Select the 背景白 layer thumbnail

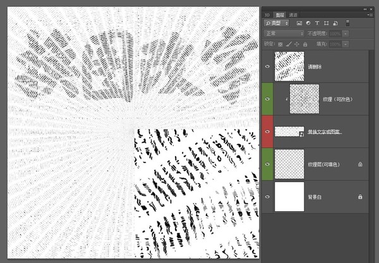coord(289,197)
